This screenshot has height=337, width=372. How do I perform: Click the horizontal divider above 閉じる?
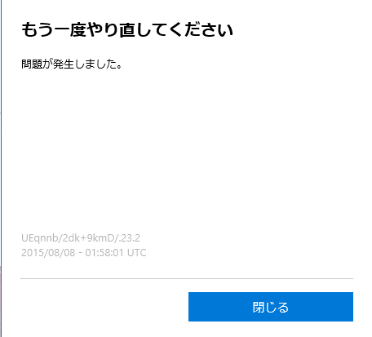(187, 278)
